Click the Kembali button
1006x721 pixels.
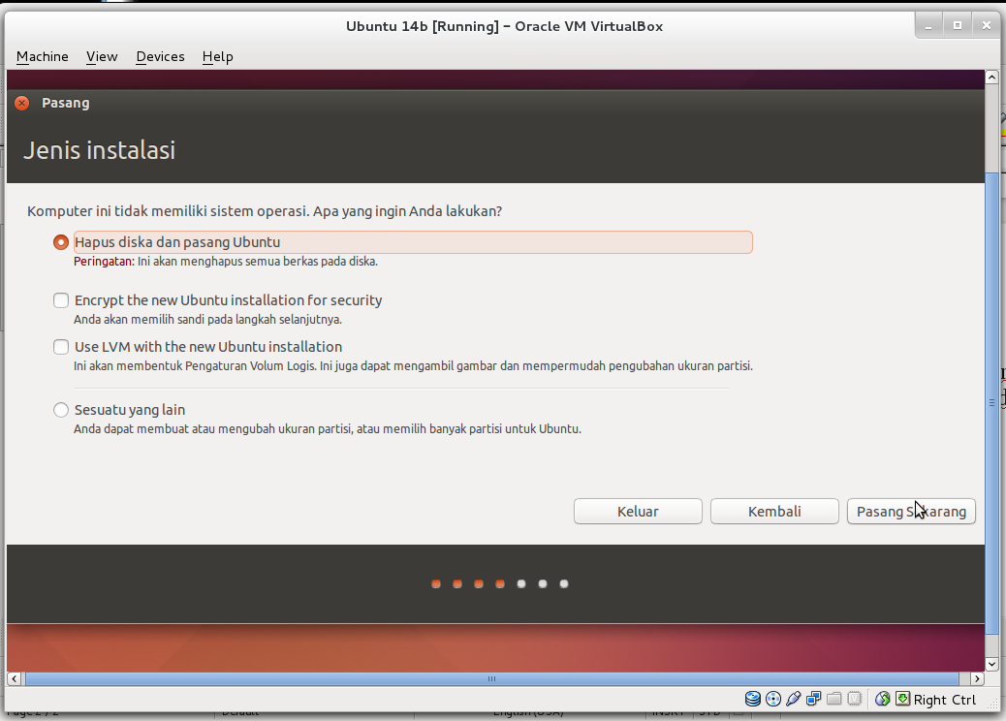(774, 511)
